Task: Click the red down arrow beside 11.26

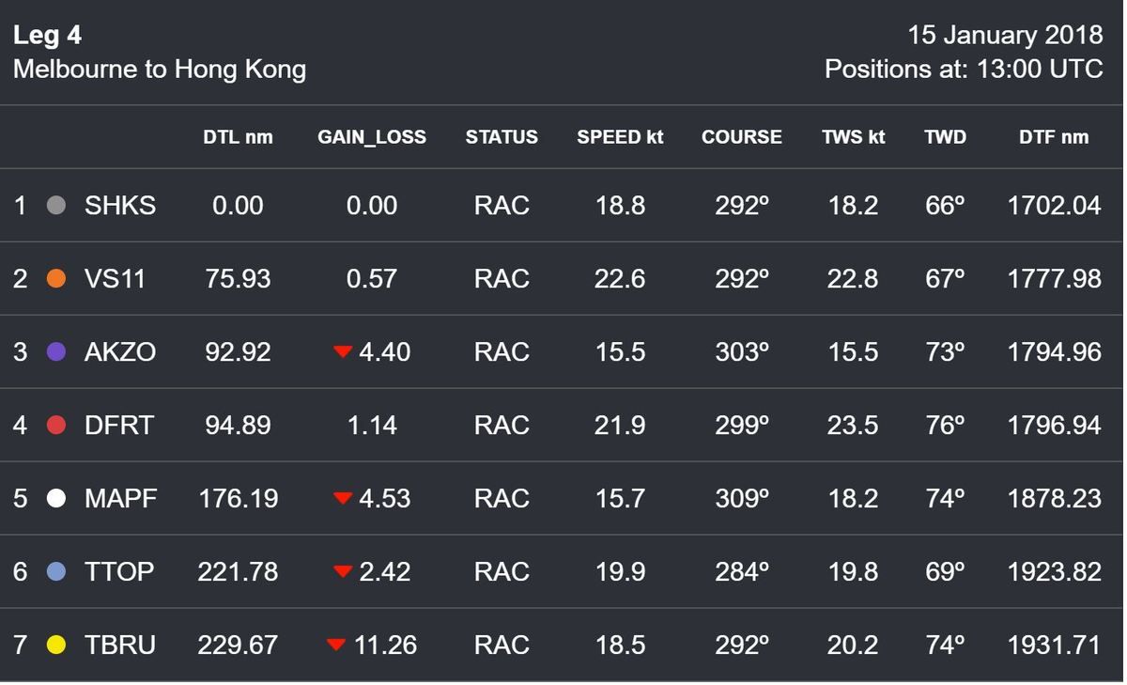Action: [336, 645]
